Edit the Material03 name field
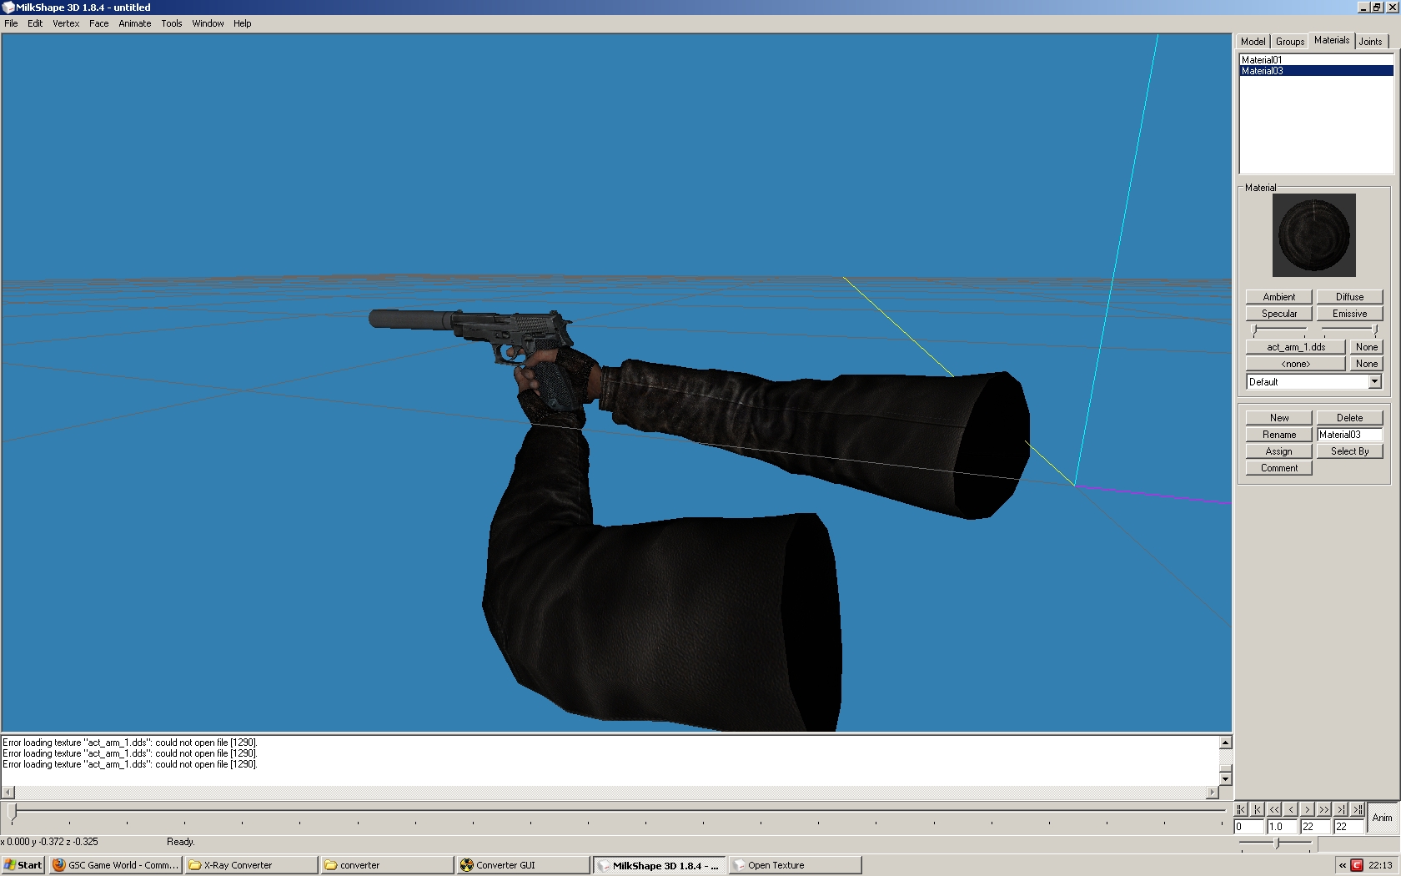 1349,435
